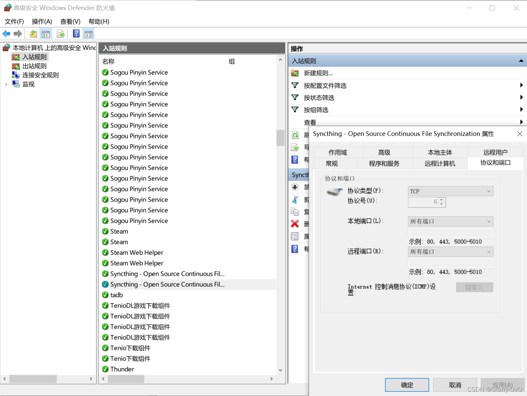Click the 确定 button
Screen dimensions: 527x396
[x=407, y=385]
